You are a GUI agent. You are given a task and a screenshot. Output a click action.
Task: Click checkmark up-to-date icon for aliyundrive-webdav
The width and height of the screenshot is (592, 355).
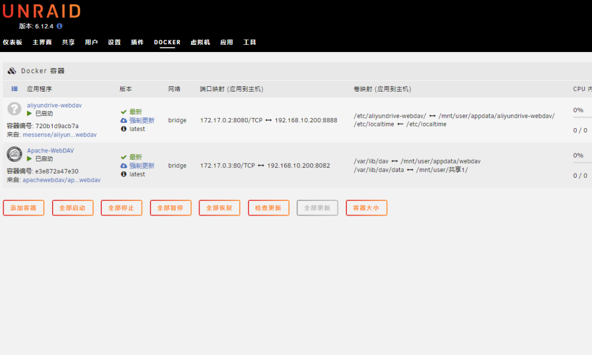[x=124, y=112]
